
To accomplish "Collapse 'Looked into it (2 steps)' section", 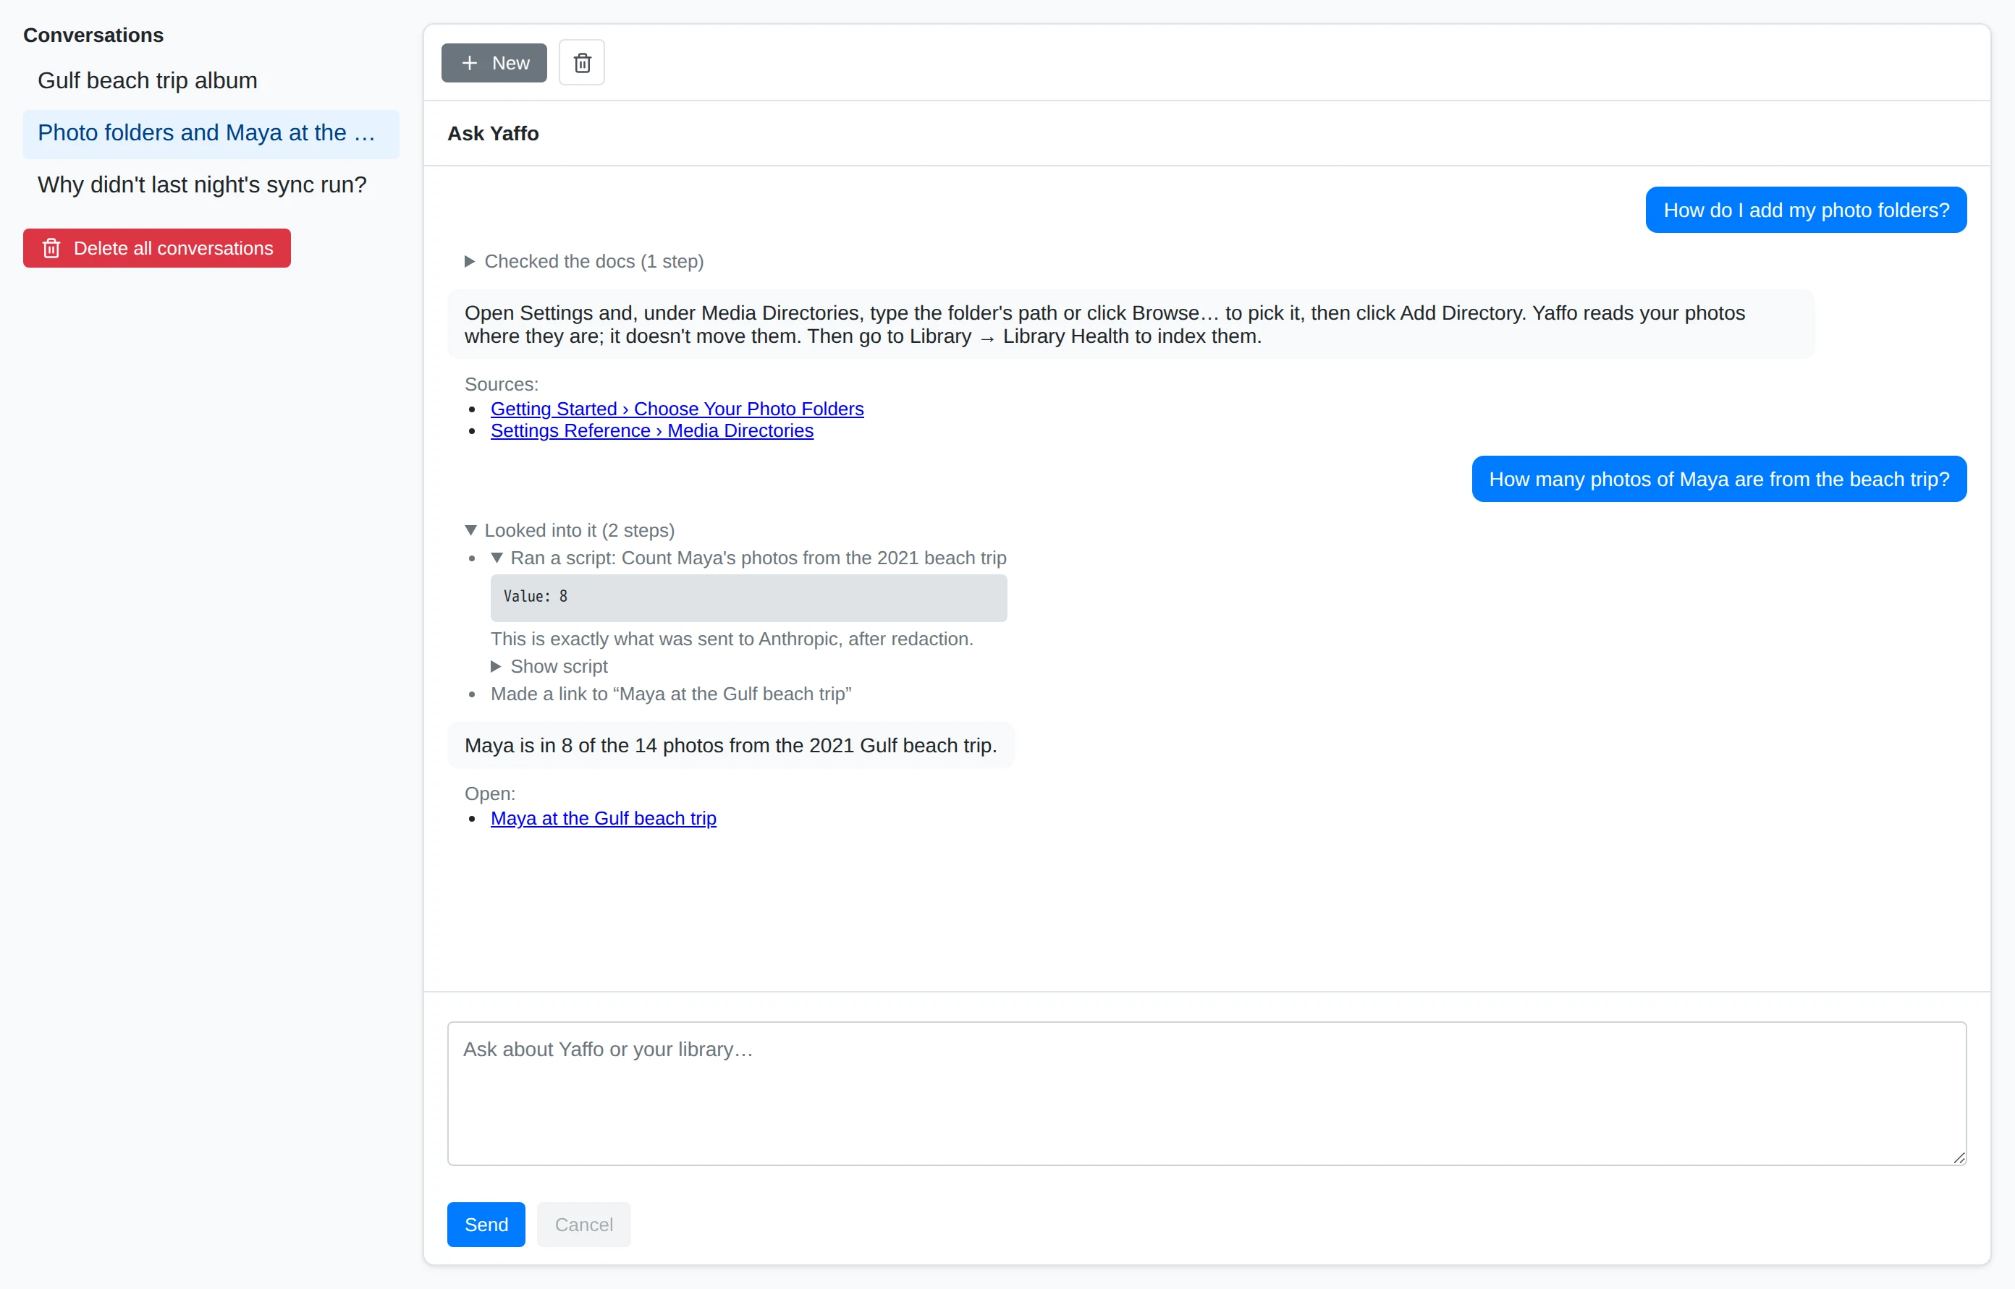I will [570, 529].
